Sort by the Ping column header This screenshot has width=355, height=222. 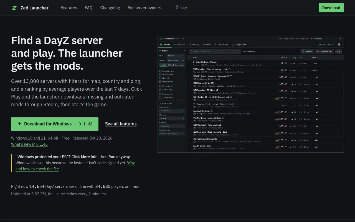coord(295,58)
